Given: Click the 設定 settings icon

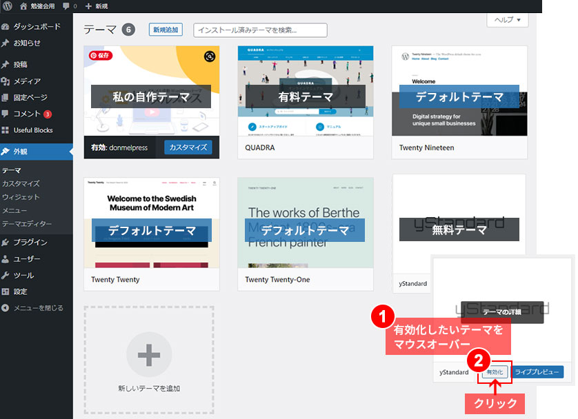Looking at the screenshot, I should (5, 292).
